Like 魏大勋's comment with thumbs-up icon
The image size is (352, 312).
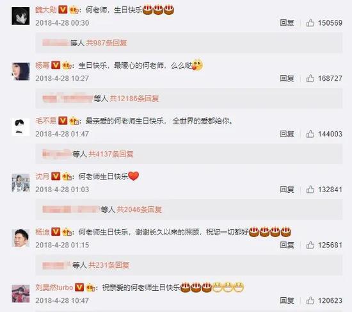click(310, 22)
